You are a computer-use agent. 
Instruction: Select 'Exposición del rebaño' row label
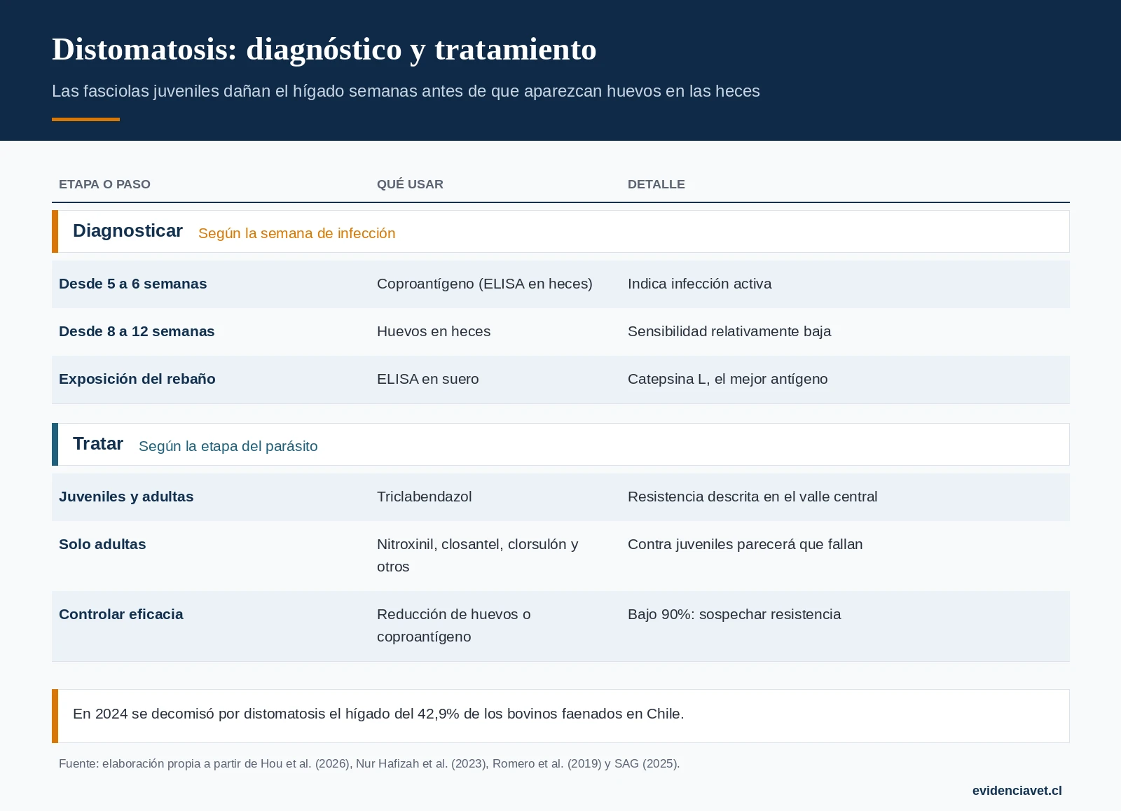[137, 379]
